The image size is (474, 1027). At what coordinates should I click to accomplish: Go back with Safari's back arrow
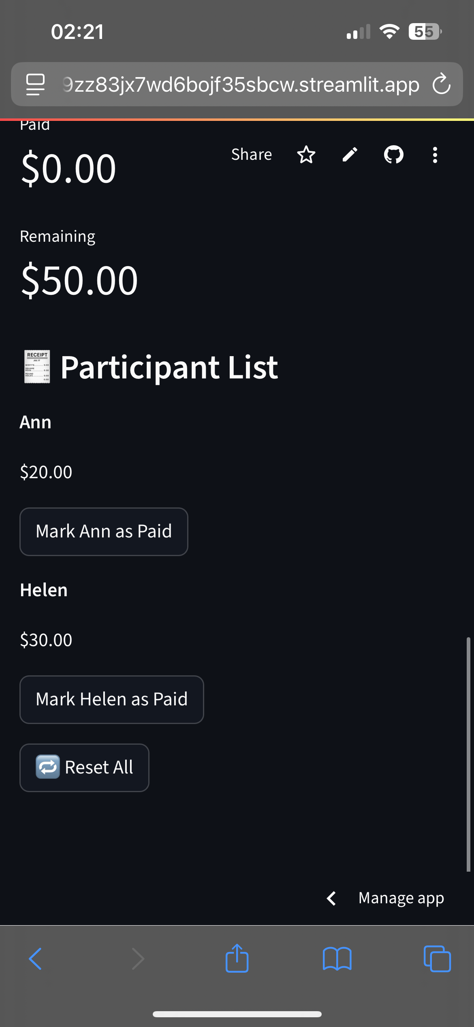click(35, 959)
